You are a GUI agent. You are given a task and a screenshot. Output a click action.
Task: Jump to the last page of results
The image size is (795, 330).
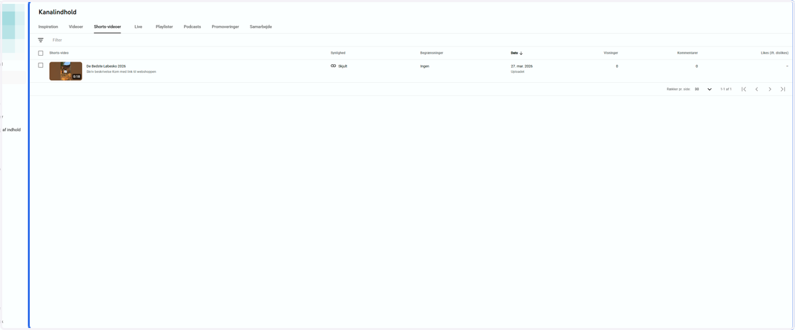[x=782, y=89]
